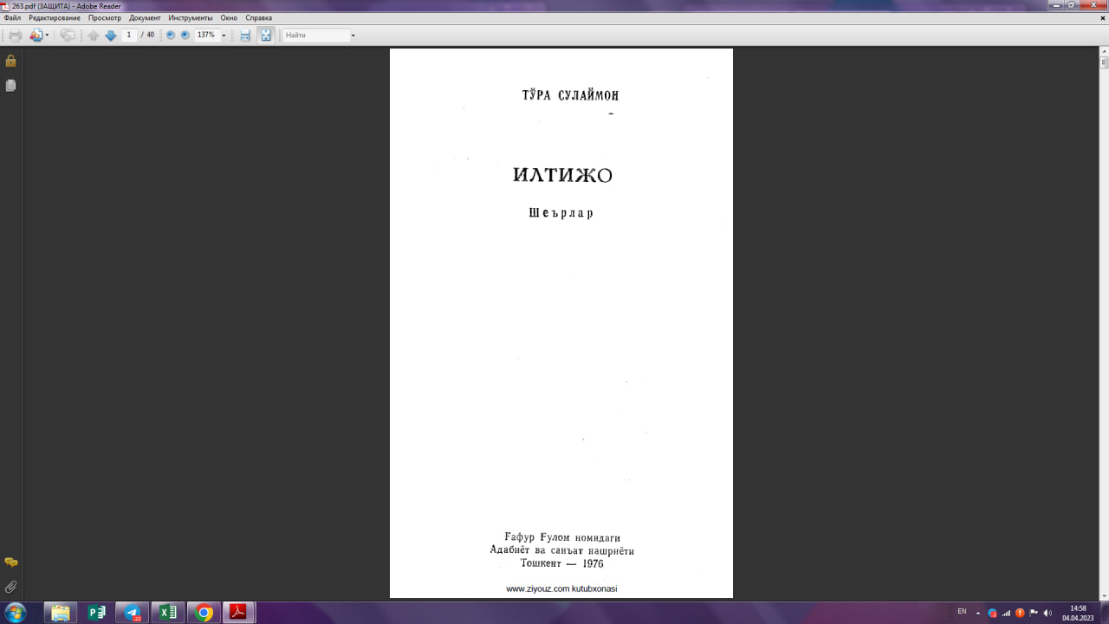Open the Comments panel in sidebar
Viewport: 1109px width, 624px height.
click(11, 562)
